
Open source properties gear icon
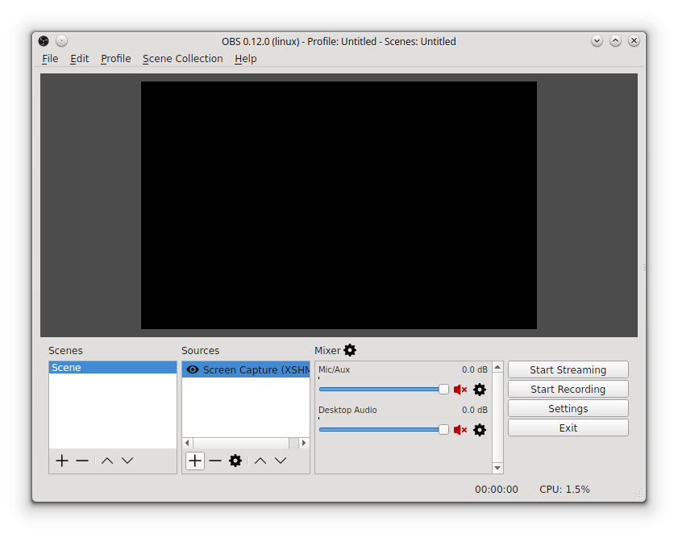tap(235, 461)
